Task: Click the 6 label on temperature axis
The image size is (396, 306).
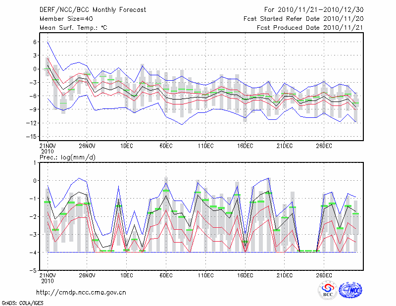Action: point(35,42)
